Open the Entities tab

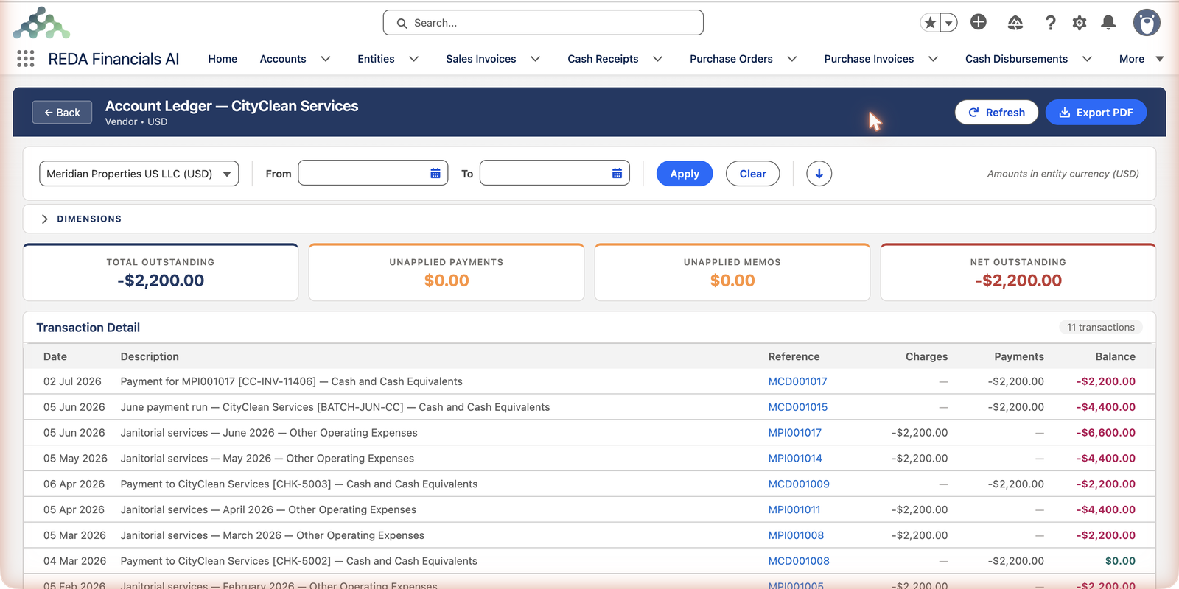(x=376, y=59)
